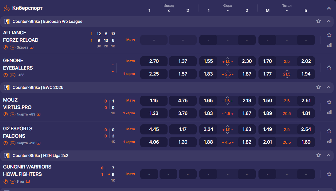Lower G2 match handicap 1.5 down arrow
This screenshot has width=336, height=191.
pyautogui.click(x=227, y=133)
